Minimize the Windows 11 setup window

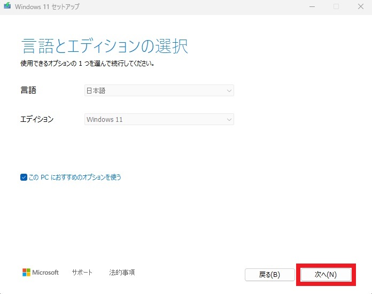tap(312, 6)
